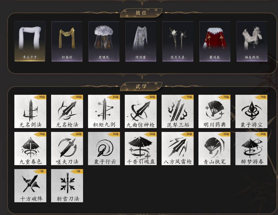Screen dimensions: 278x215
Task: Open the 千香引魂蛊 skill icon
Action: click(x=141, y=148)
